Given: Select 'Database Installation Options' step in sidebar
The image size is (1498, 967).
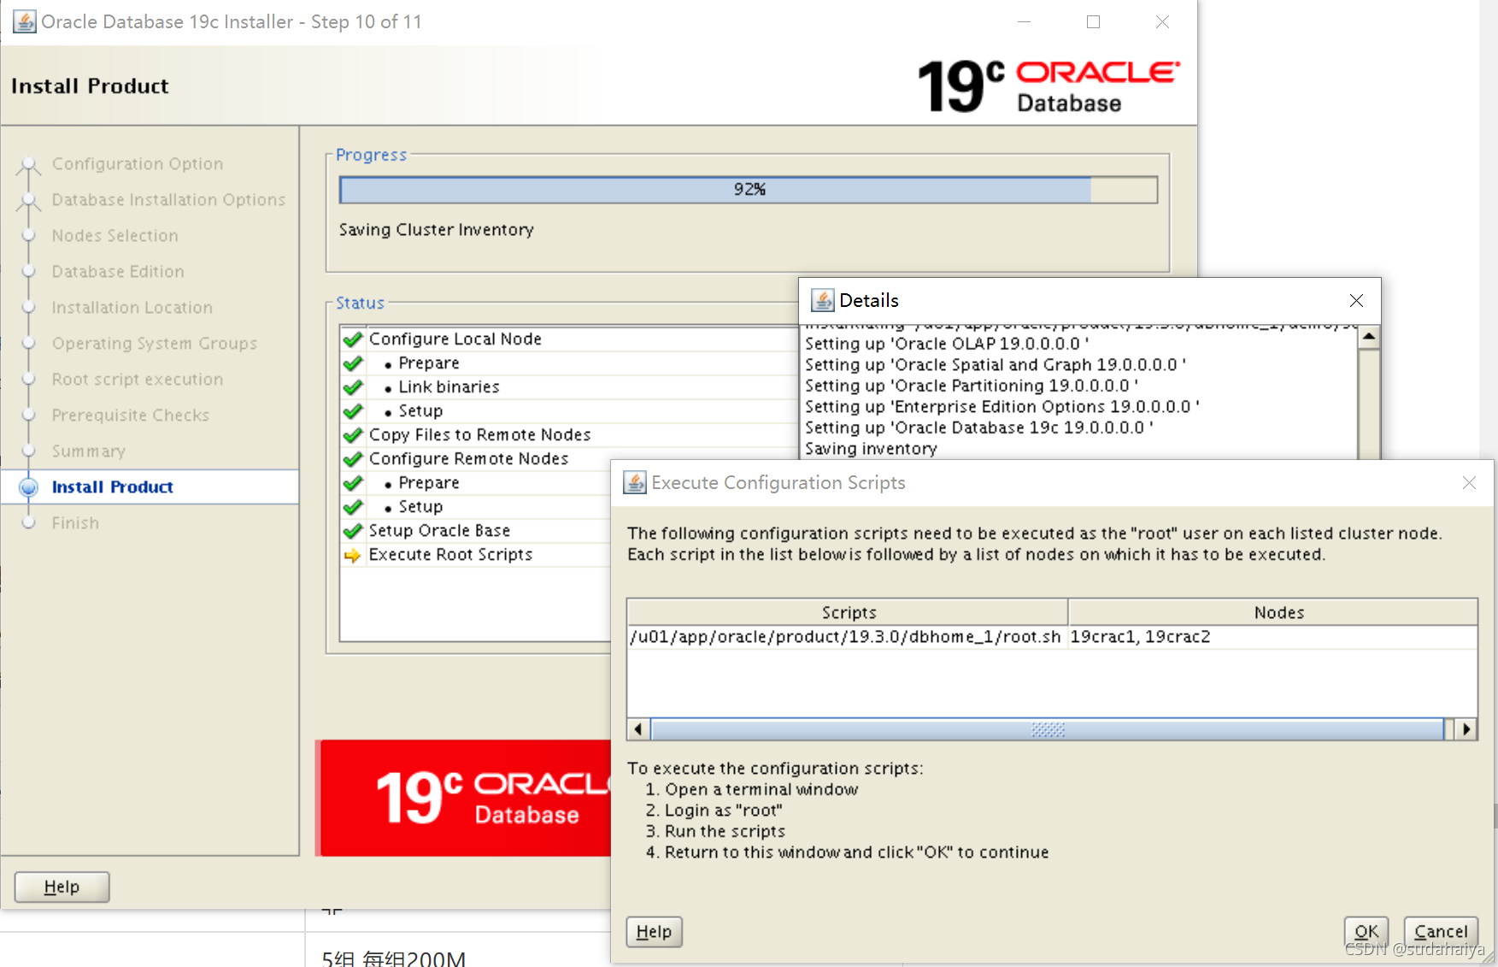Looking at the screenshot, I should (x=168, y=199).
